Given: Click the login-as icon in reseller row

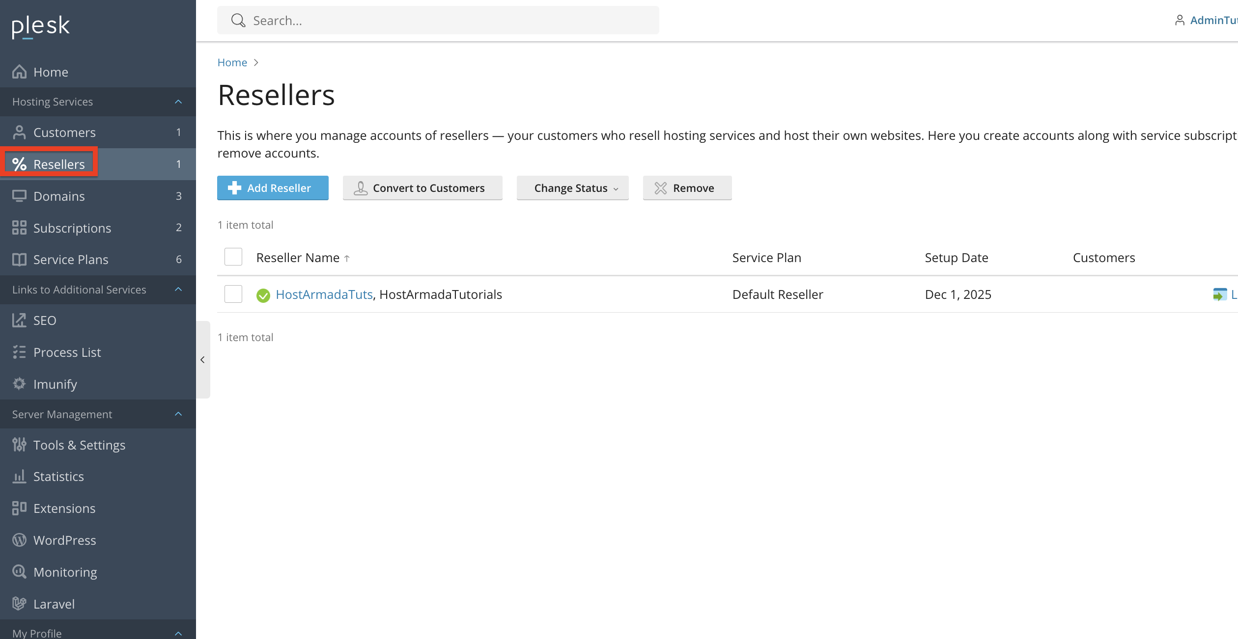Looking at the screenshot, I should 1220,294.
